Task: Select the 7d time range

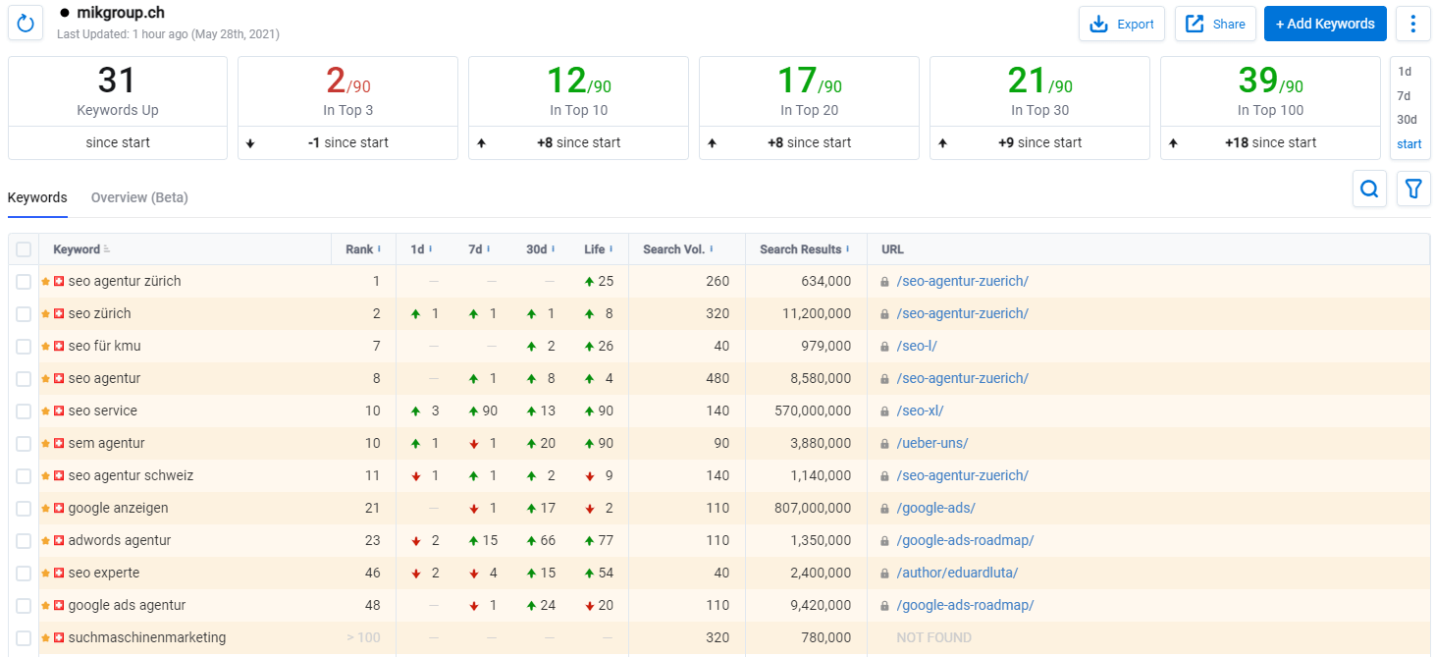Action: click(1405, 96)
